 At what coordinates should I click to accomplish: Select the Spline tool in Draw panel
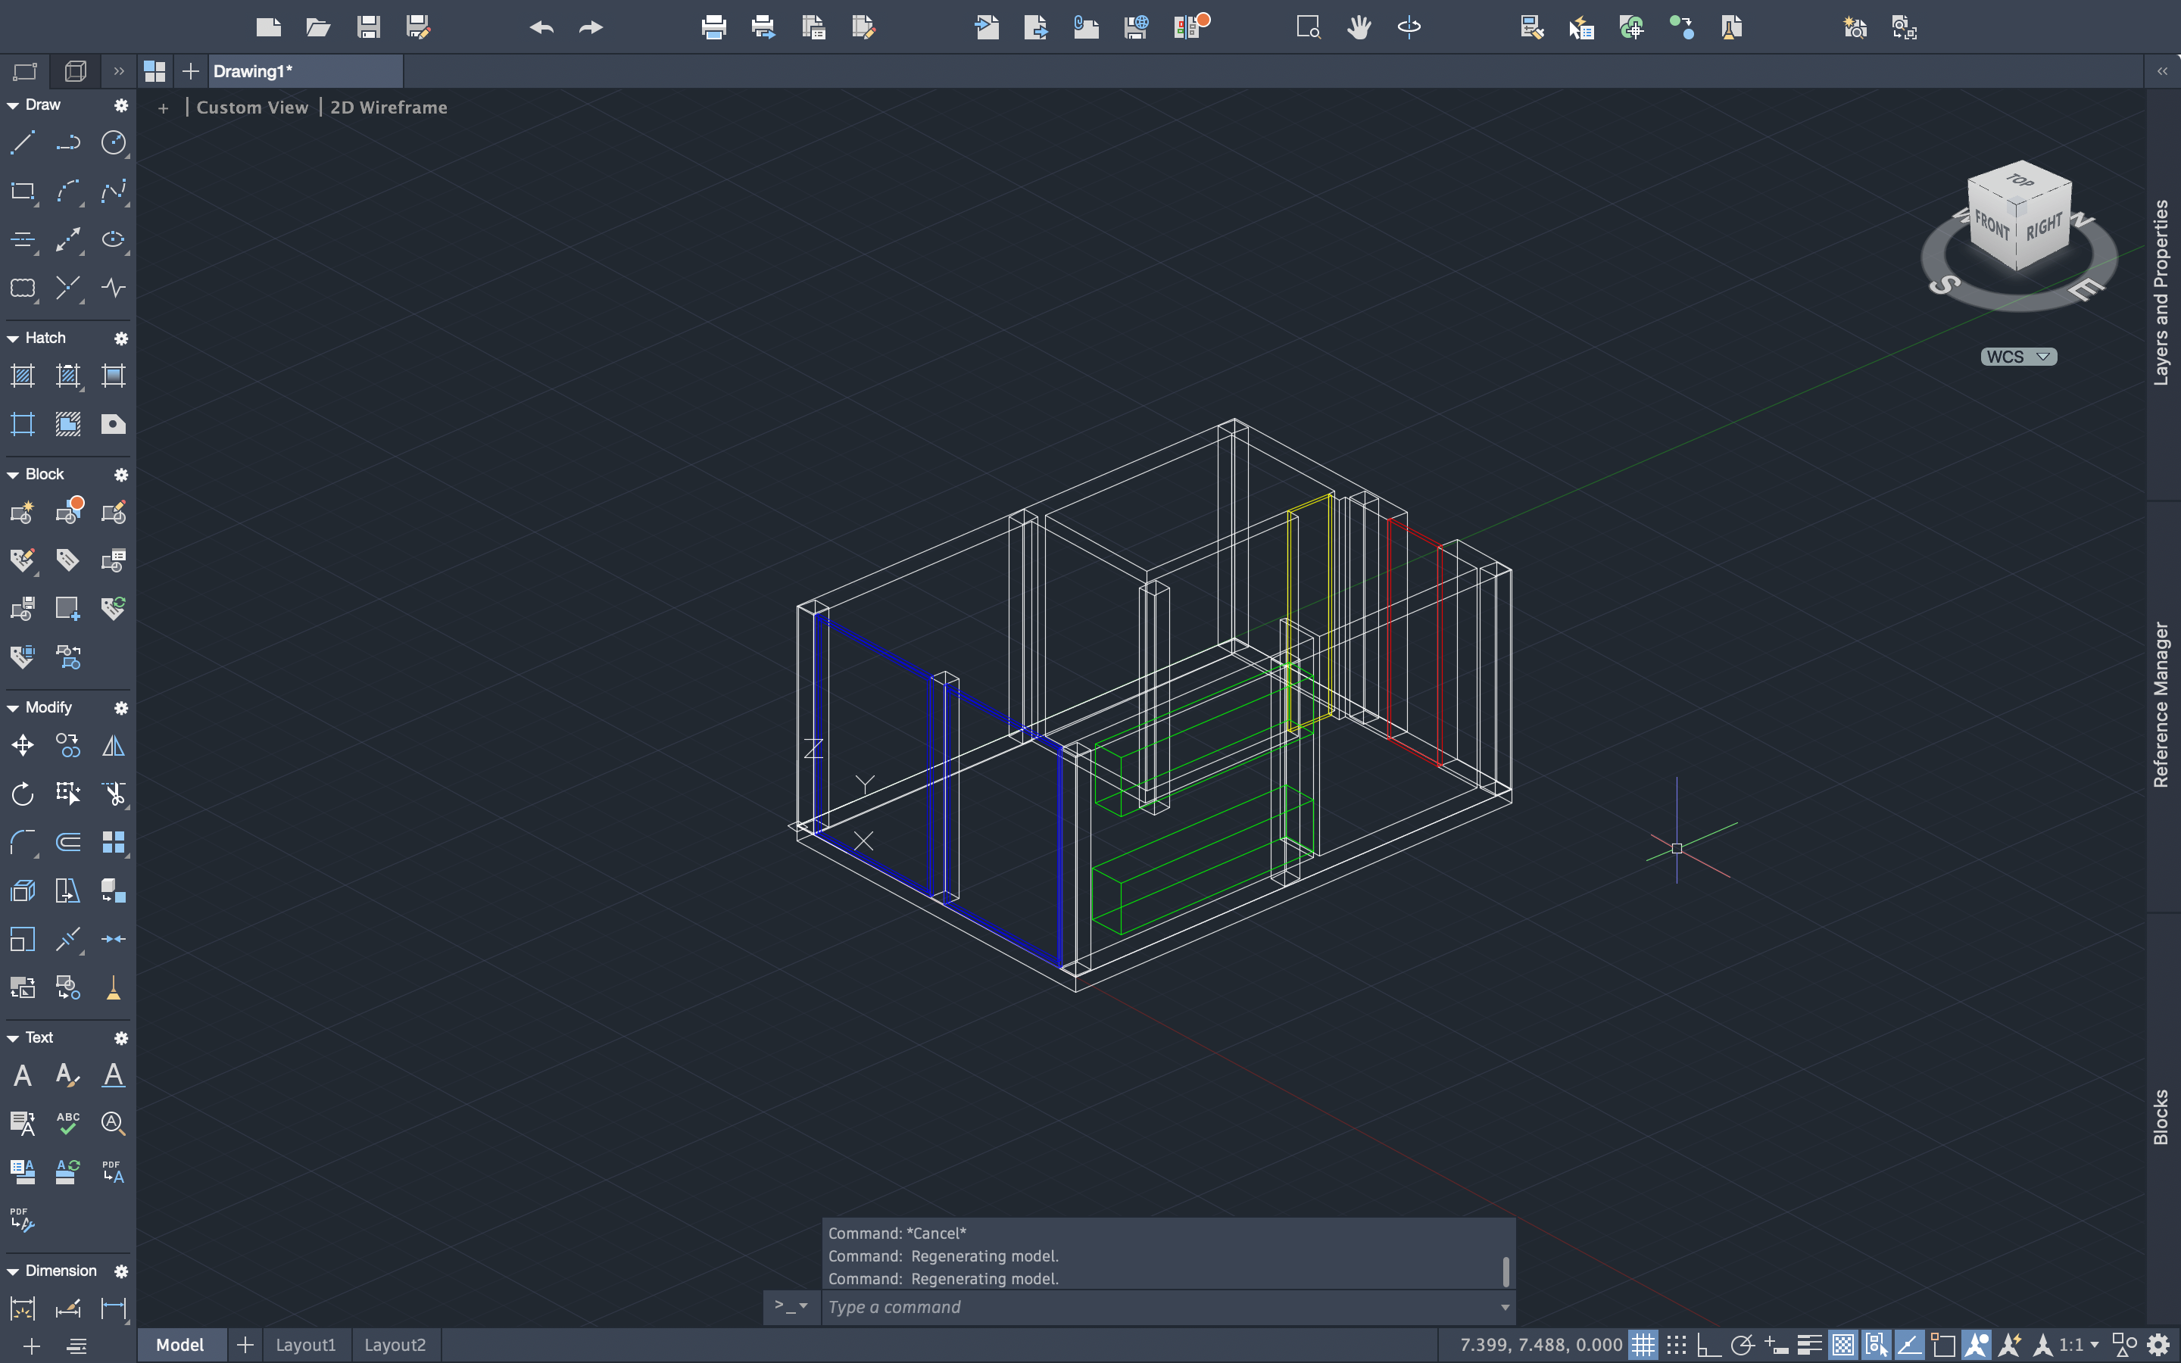click(114, 191)
